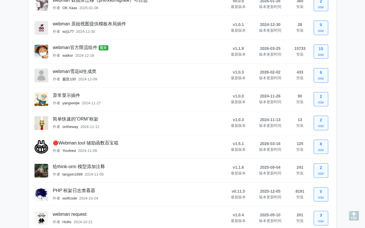Open webman官方限流组件 plugin page
This screenshot has height=228, width=365.
click(x=75, y=48)
